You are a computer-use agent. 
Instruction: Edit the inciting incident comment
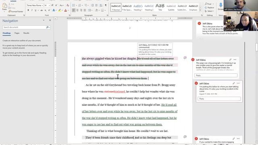click(x=234, y=83)
